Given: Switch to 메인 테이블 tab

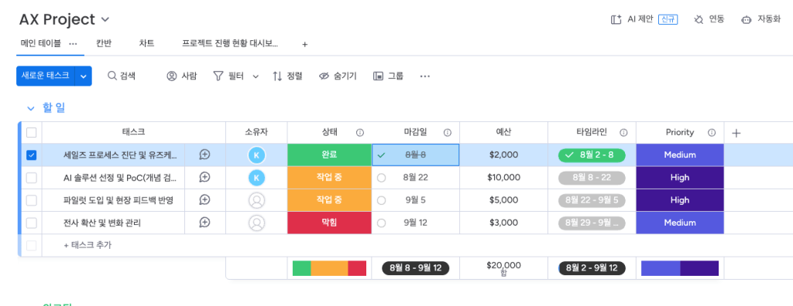Looking at the screenshot, I should 40,43.
